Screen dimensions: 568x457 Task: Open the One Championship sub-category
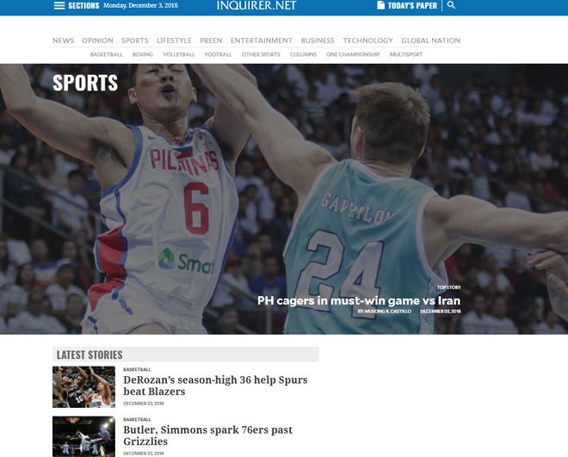(x=353, y=54)
